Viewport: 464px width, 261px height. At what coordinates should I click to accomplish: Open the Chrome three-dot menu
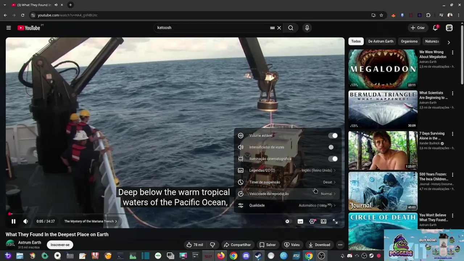[x=458, y=15]
